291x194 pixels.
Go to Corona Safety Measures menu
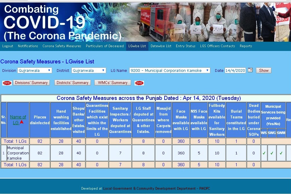pyautogui.click(x=62, y=46)
